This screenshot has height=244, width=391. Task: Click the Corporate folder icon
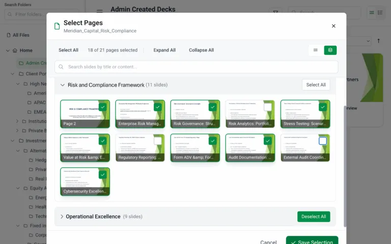click(31, 235)
